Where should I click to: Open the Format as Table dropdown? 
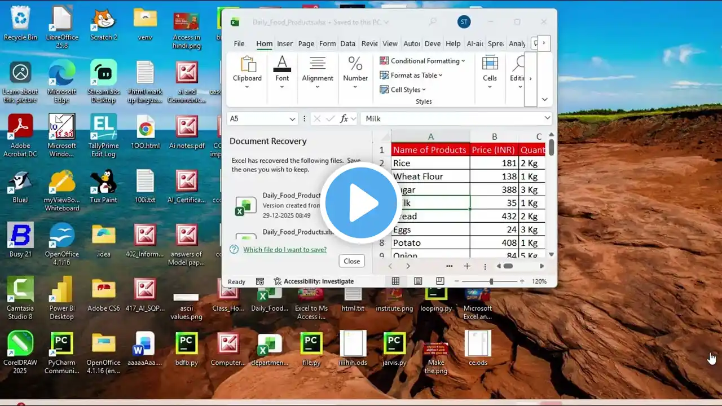[411, 75]
